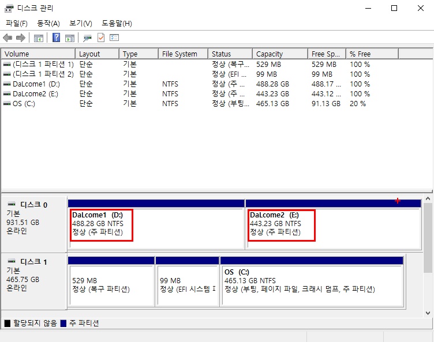This screenshot has height=342, width=434.
Task: Click the 디스크 1 disk label panel
Action: (34, 281)
